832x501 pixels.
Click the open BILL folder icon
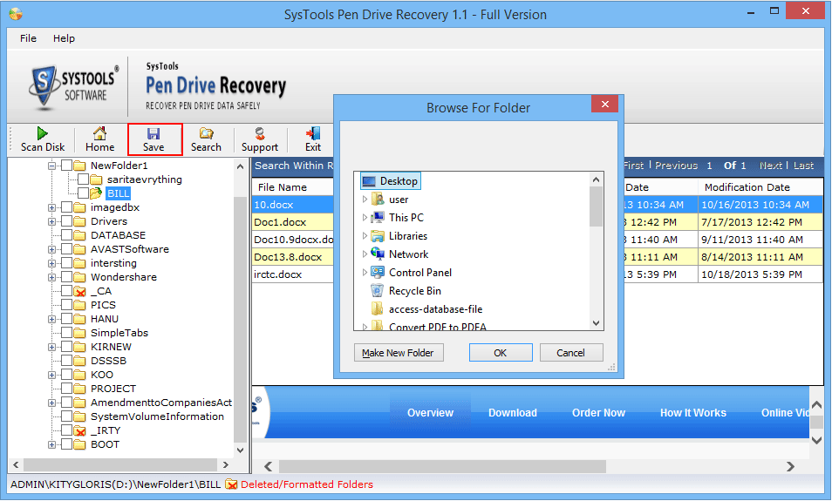(96, 193)
